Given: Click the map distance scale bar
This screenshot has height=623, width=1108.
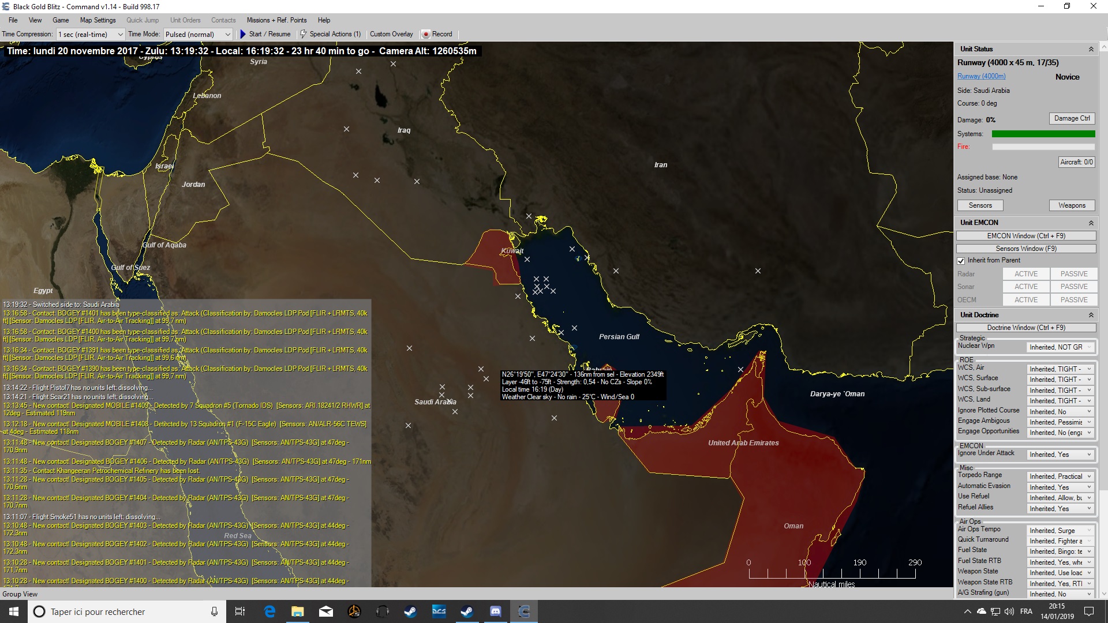Looking at the screenshot, I should click(832, 573).
